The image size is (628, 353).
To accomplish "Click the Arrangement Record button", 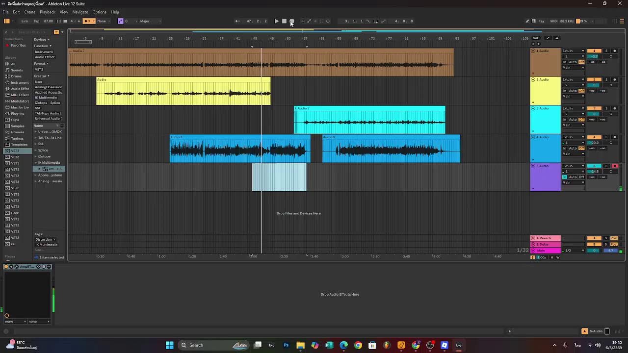I will (292, 21).
